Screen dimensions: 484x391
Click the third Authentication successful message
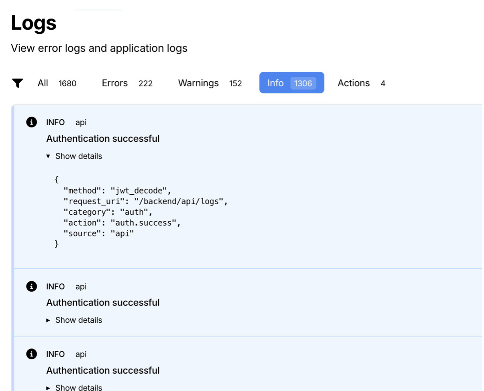click(x=103, y=370)
